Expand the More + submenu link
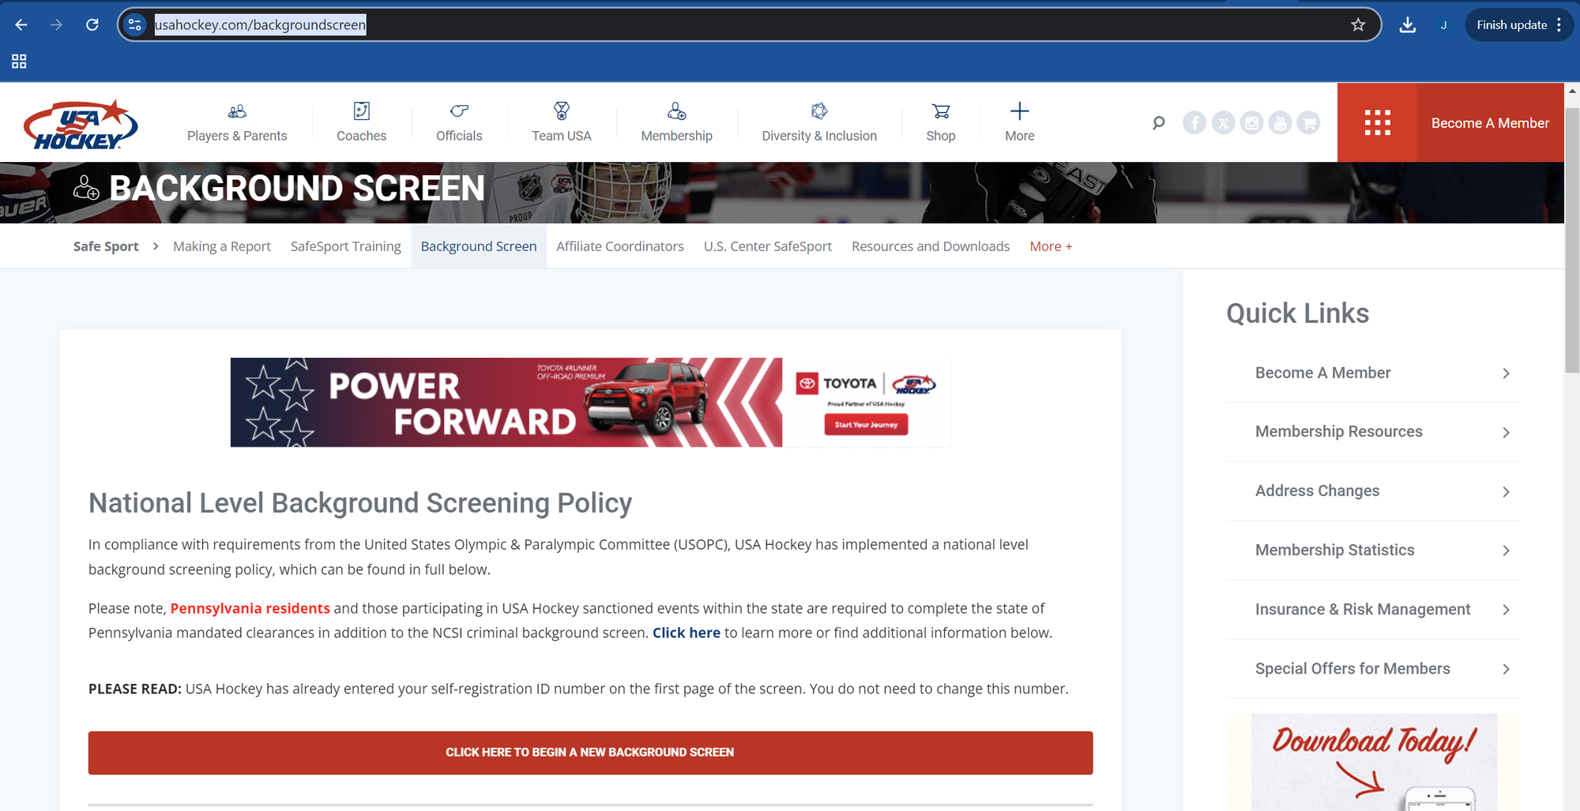Viewport: 1580px width, 811px height. click(x=1051, y=246)
